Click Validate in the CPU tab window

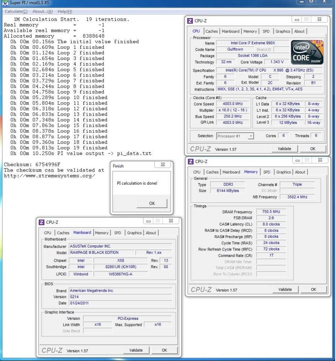click(284, 149)
